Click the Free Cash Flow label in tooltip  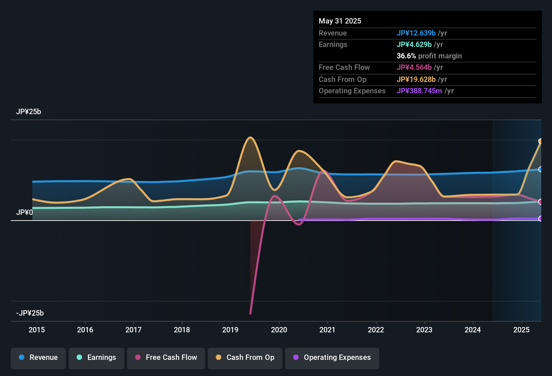(344, 67)
